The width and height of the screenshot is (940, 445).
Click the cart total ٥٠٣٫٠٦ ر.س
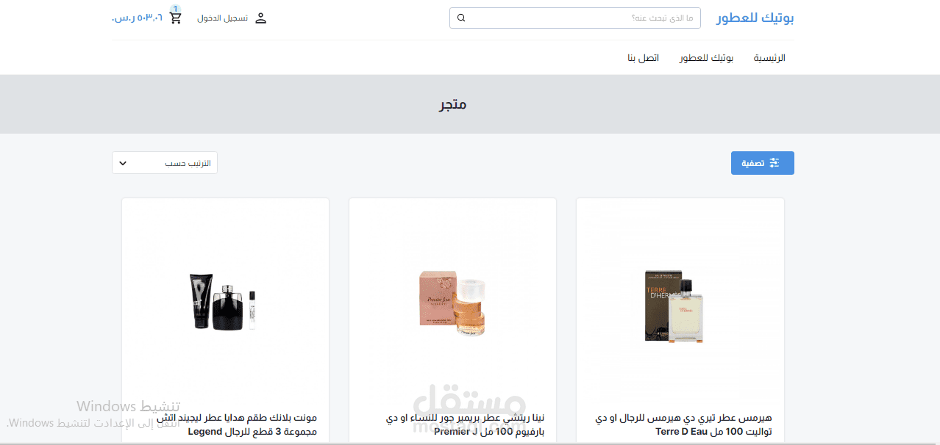pos(137,18)
